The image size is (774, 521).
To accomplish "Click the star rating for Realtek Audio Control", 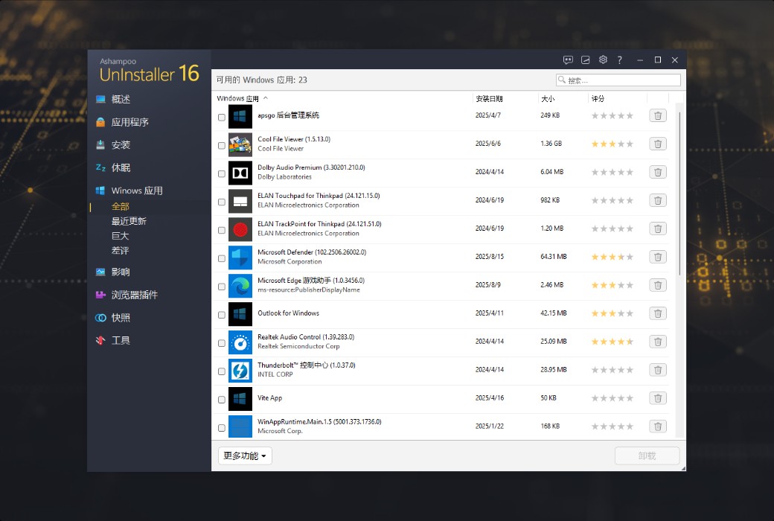I will click(x=612, y=341).
